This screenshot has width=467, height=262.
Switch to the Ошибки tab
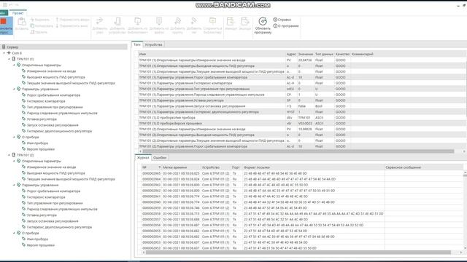[160, 158]
